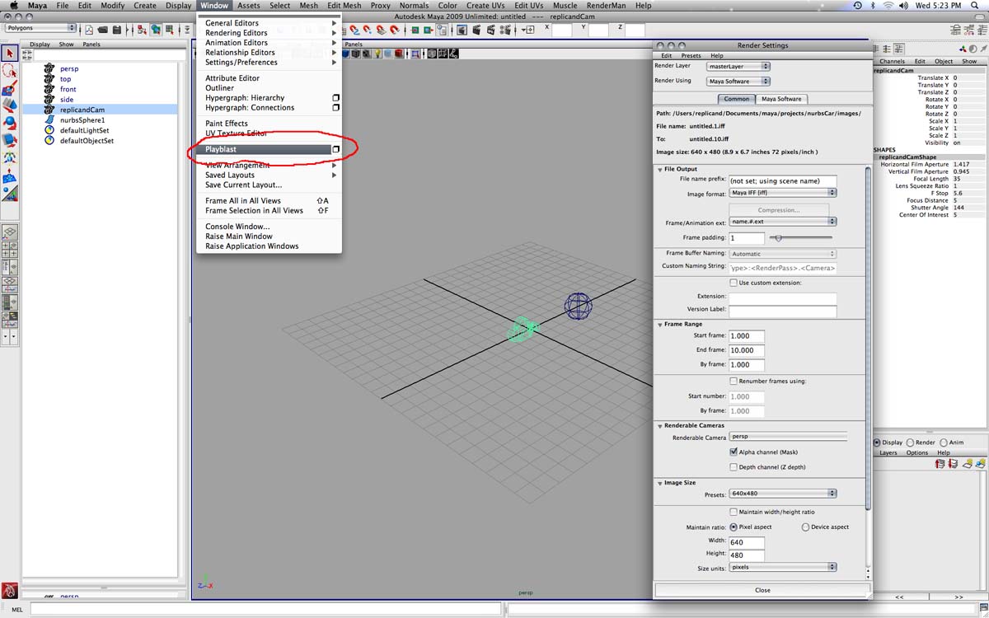The height and width of the screenshot is (618, 989).
Task: Adjust the Frame padding slider
Action: (x=778, y=238)
